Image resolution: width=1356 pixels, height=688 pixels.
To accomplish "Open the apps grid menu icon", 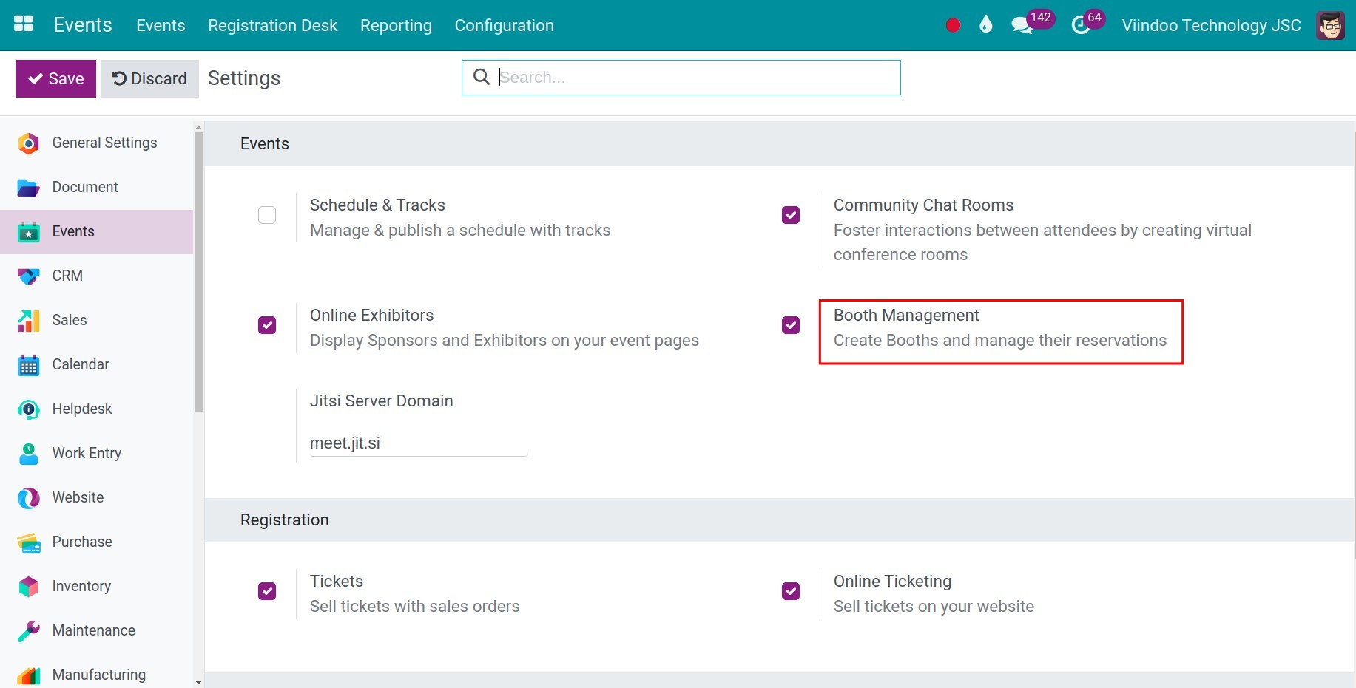I will pyautogui.click(x=24, y=24).
